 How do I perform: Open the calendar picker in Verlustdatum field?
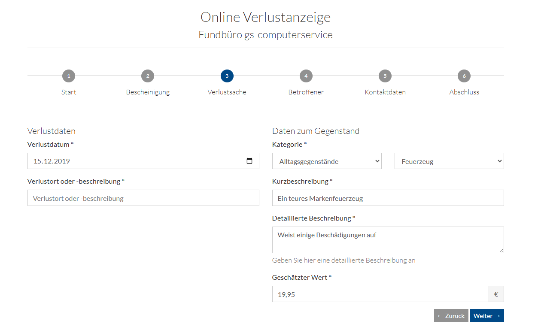coord(249,161)
